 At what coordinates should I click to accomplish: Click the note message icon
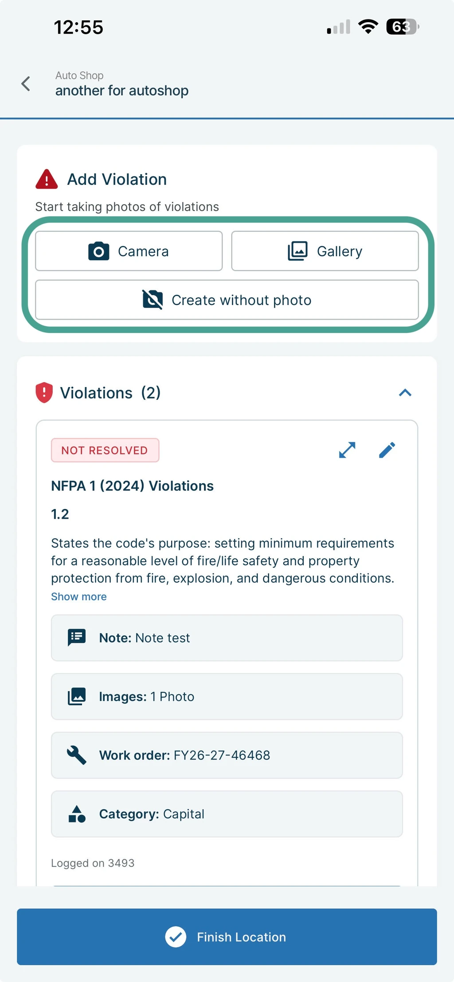pos(77,638)
